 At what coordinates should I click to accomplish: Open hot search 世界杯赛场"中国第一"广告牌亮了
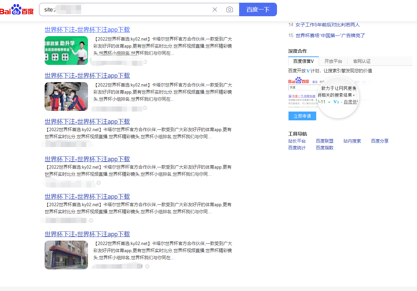coord(330,35)
